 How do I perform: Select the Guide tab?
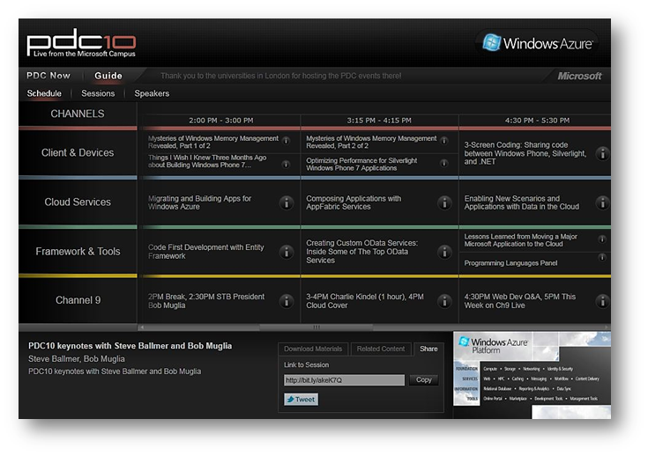pyautogui.click(x=108, y=76)
